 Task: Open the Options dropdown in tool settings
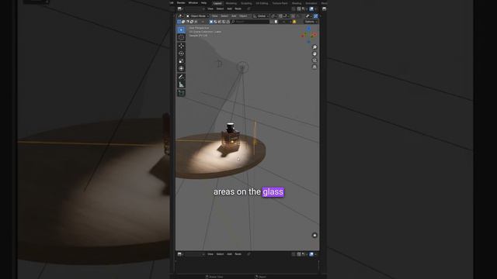[311, 22]
